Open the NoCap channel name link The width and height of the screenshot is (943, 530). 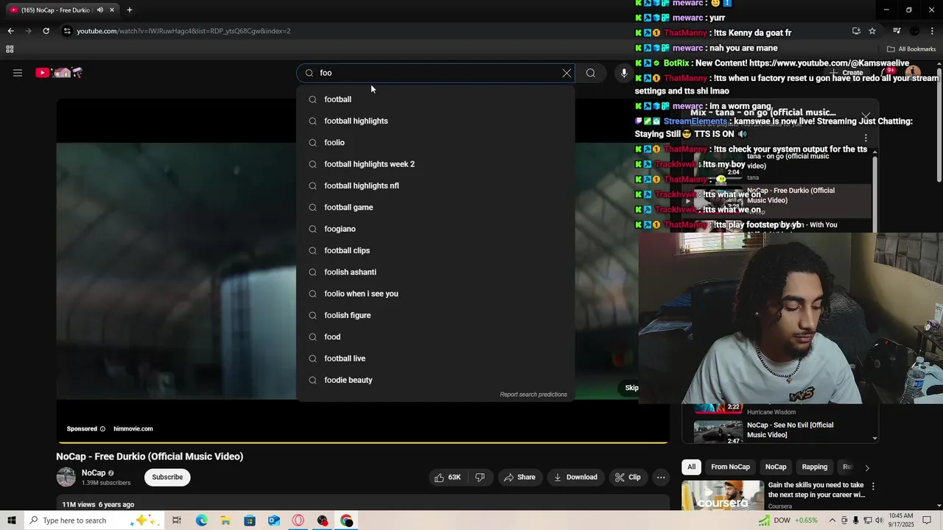[94, 473]
